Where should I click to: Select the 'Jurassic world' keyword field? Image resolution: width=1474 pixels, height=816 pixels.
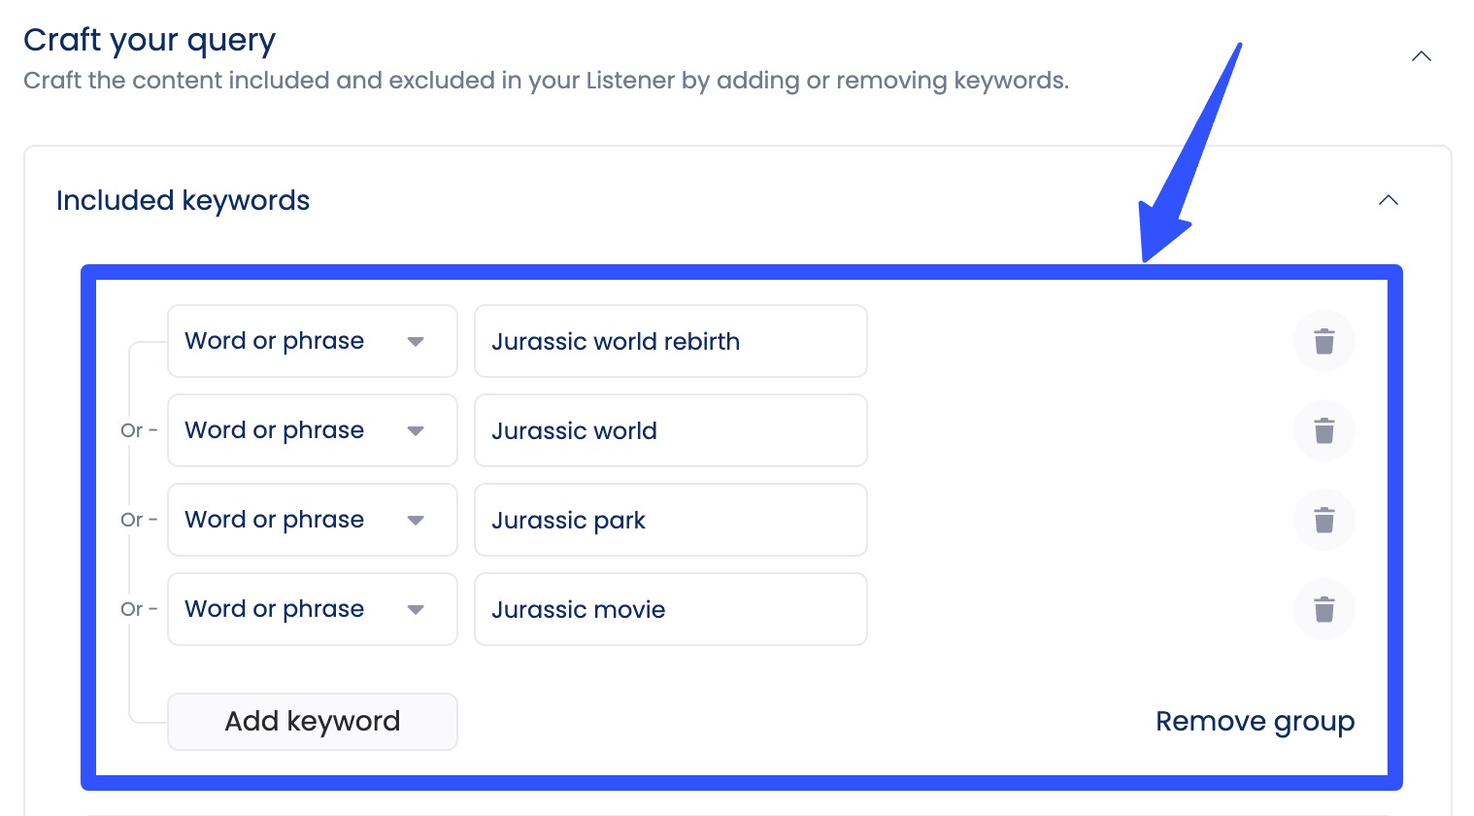pos(670,430)
